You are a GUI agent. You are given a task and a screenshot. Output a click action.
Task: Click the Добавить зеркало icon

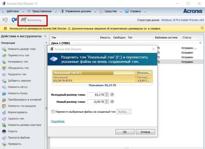[x=4, y=81]
